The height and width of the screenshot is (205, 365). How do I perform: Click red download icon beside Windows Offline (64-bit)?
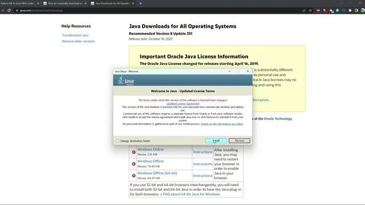133,176
